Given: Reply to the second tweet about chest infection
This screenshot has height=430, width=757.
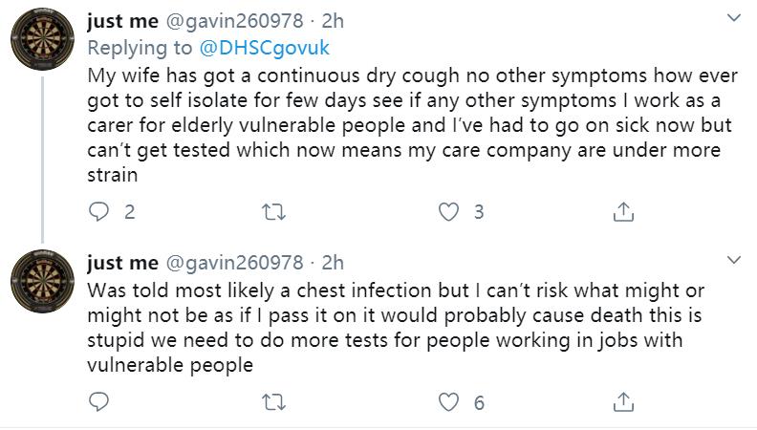Looking at the screenshot, I should [99, 402].
